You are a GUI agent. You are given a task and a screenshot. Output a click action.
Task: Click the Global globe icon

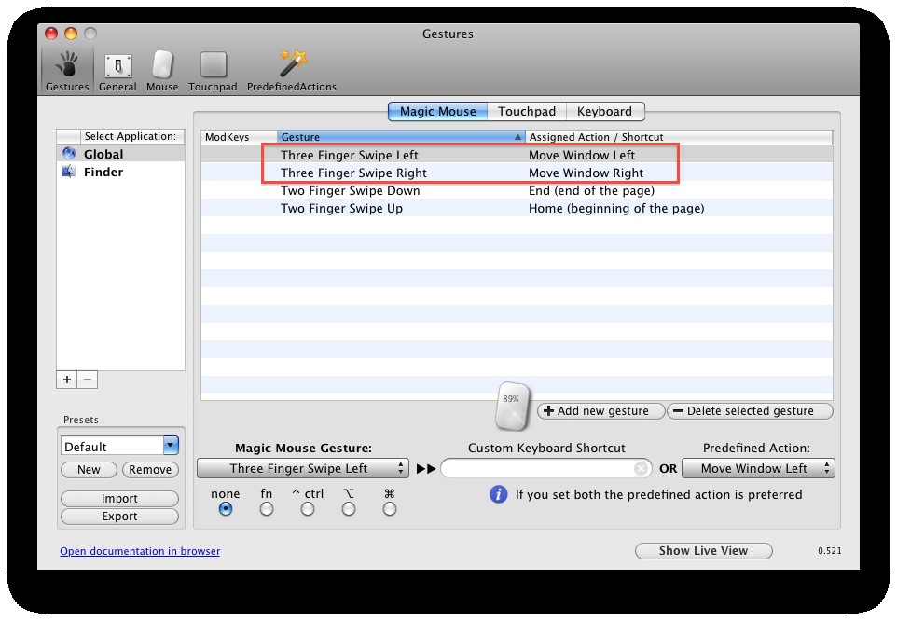69,154
